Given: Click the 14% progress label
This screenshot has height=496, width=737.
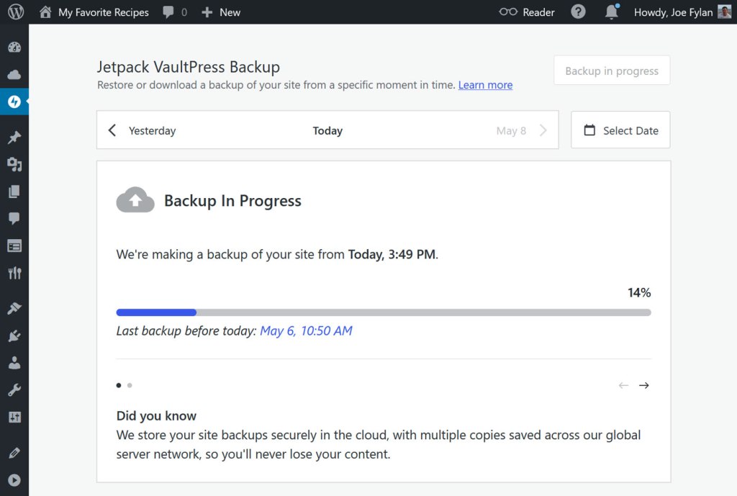Looking at the screenshot, I should (x=639, y=292).
